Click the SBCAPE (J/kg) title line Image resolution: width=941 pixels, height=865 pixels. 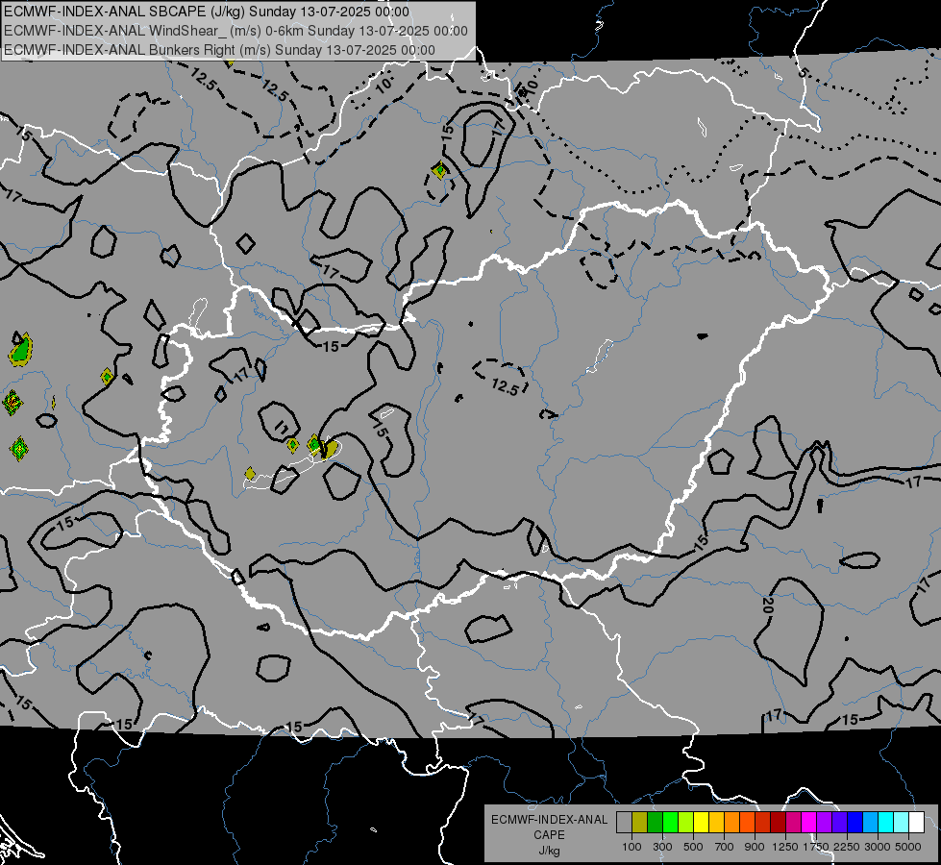207,12
